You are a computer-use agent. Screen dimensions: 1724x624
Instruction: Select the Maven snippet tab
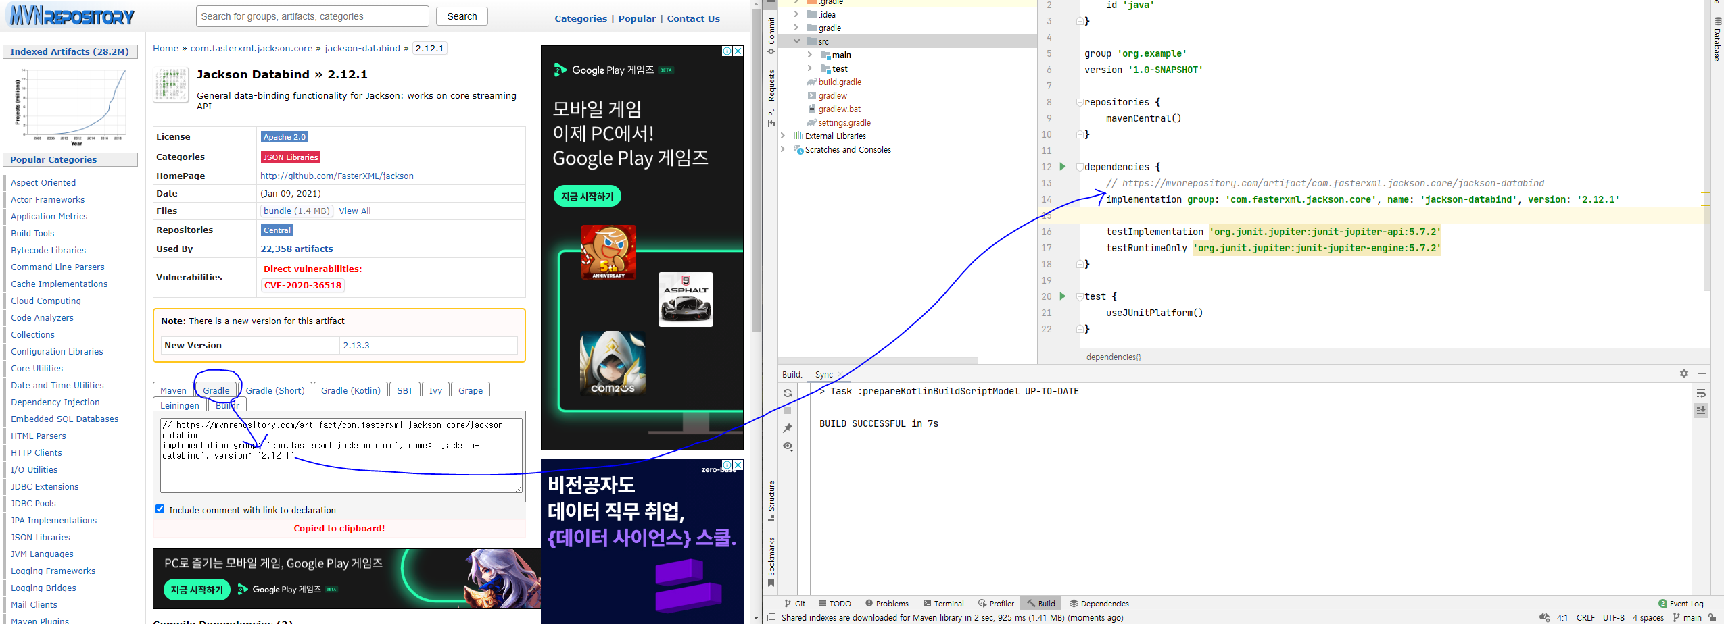point(173,390)
